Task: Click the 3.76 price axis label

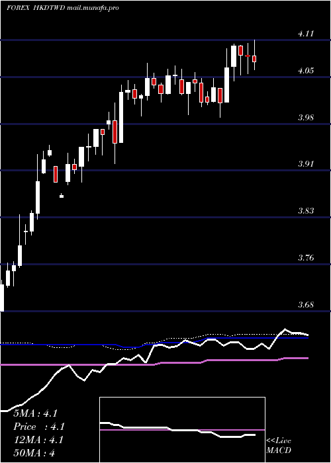Action: 305,258
